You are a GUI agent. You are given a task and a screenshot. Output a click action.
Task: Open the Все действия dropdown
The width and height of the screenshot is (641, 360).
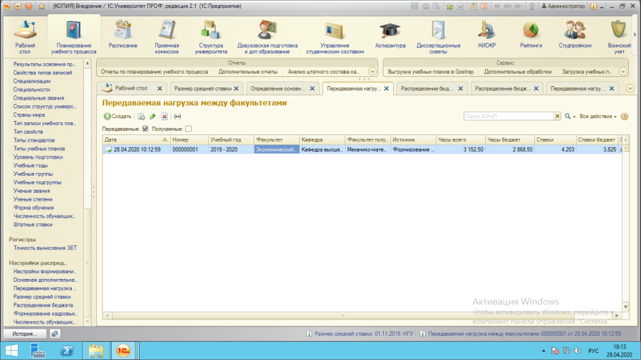click(598, 117)
